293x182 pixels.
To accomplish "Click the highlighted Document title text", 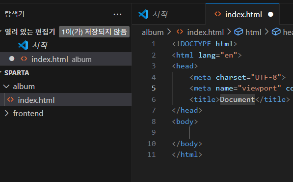I will [x=238, y=99].
